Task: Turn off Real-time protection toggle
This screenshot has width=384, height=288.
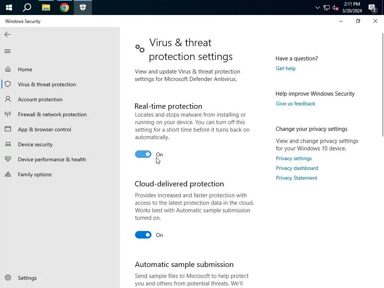Action: point(143,154)
